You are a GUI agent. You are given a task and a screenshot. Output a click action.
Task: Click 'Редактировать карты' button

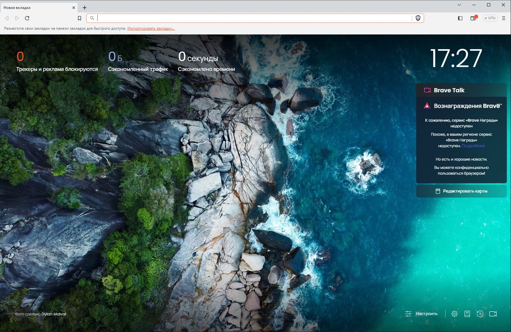[x=461, y=191]
